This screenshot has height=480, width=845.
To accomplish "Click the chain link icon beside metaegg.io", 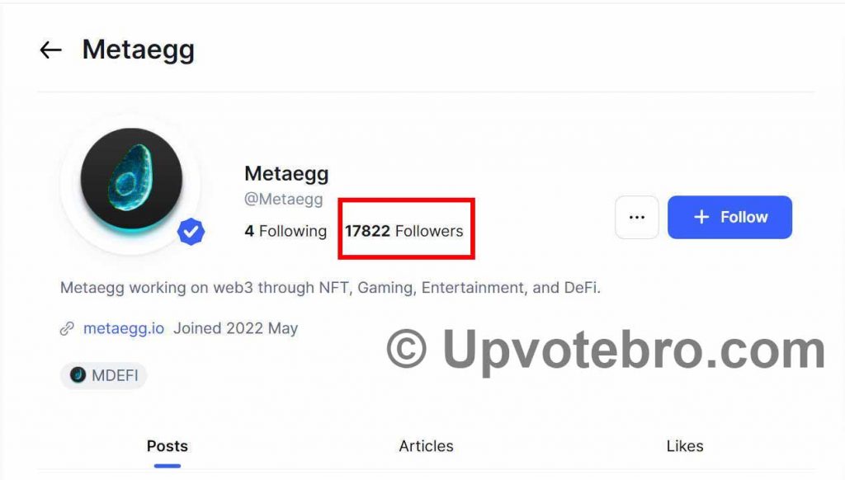I will pyautogui.click(x=67, y=328).
